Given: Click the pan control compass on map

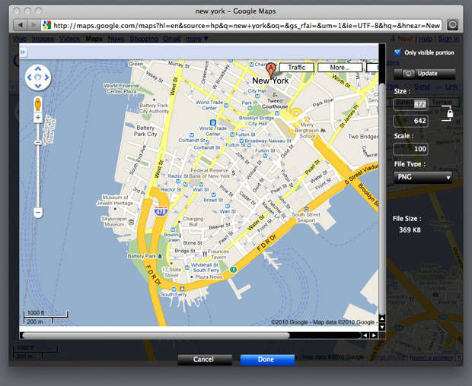Looking at the screenshot, I should (x=37, y=77).
